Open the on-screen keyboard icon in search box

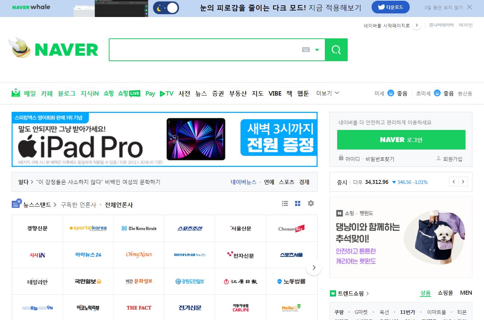306,50
